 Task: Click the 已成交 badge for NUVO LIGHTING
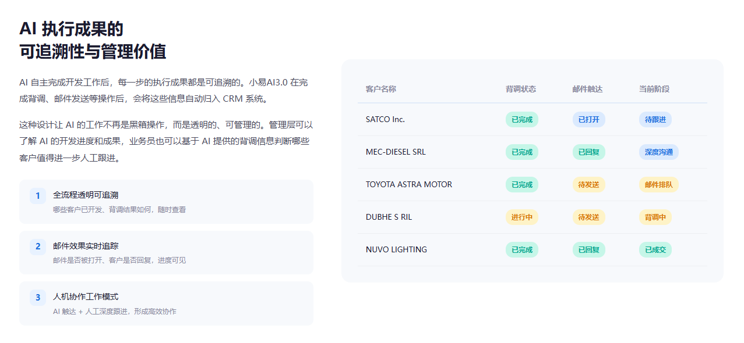point(655,249)
